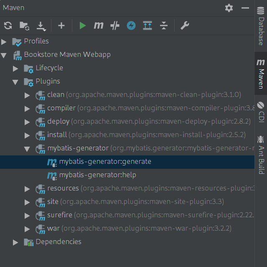Expand the Profiles node

click(4, 42)
